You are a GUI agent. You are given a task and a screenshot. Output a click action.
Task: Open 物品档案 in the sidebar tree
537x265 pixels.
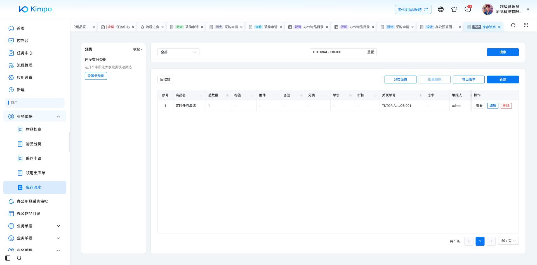(x=34, y=129)
